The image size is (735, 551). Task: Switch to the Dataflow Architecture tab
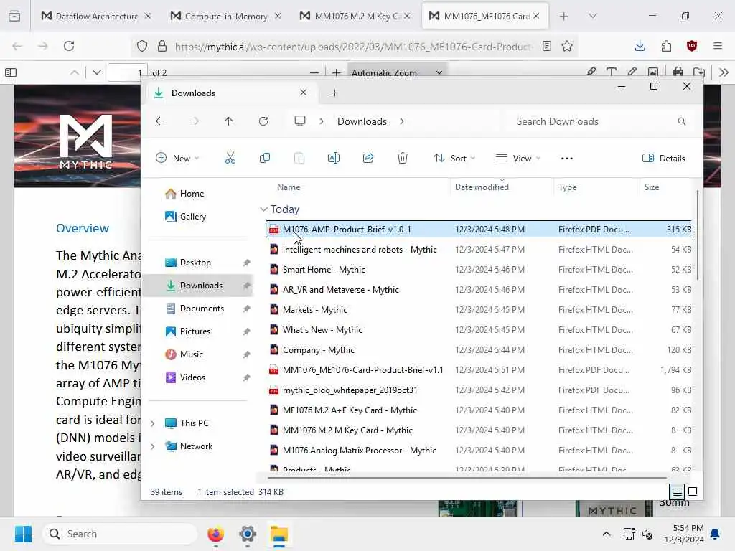96,16
